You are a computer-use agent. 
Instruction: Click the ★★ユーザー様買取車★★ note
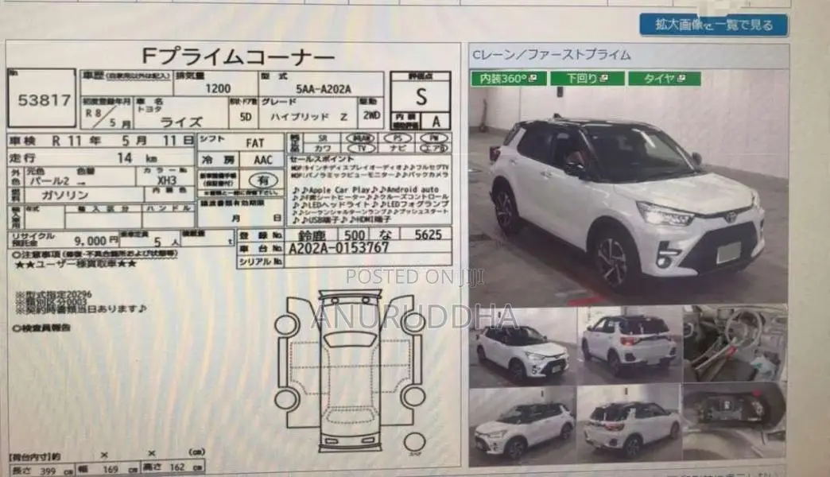click(x=75, y=263)
